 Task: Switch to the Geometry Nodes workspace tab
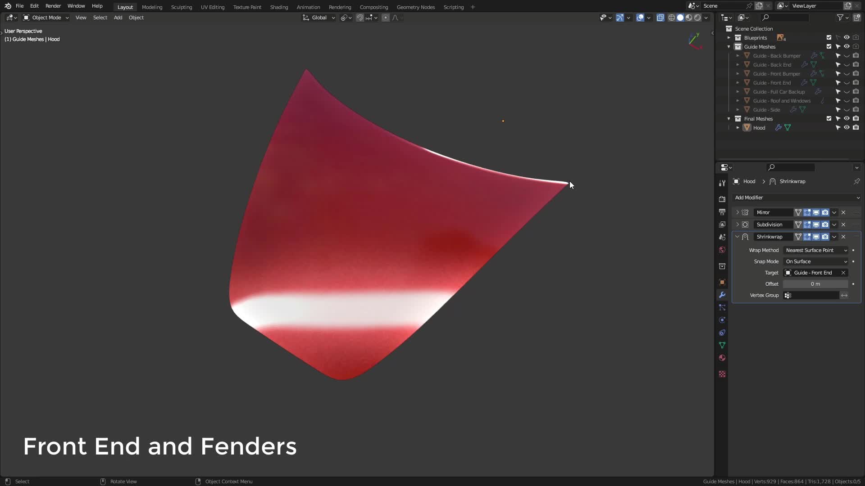[416, 7]
